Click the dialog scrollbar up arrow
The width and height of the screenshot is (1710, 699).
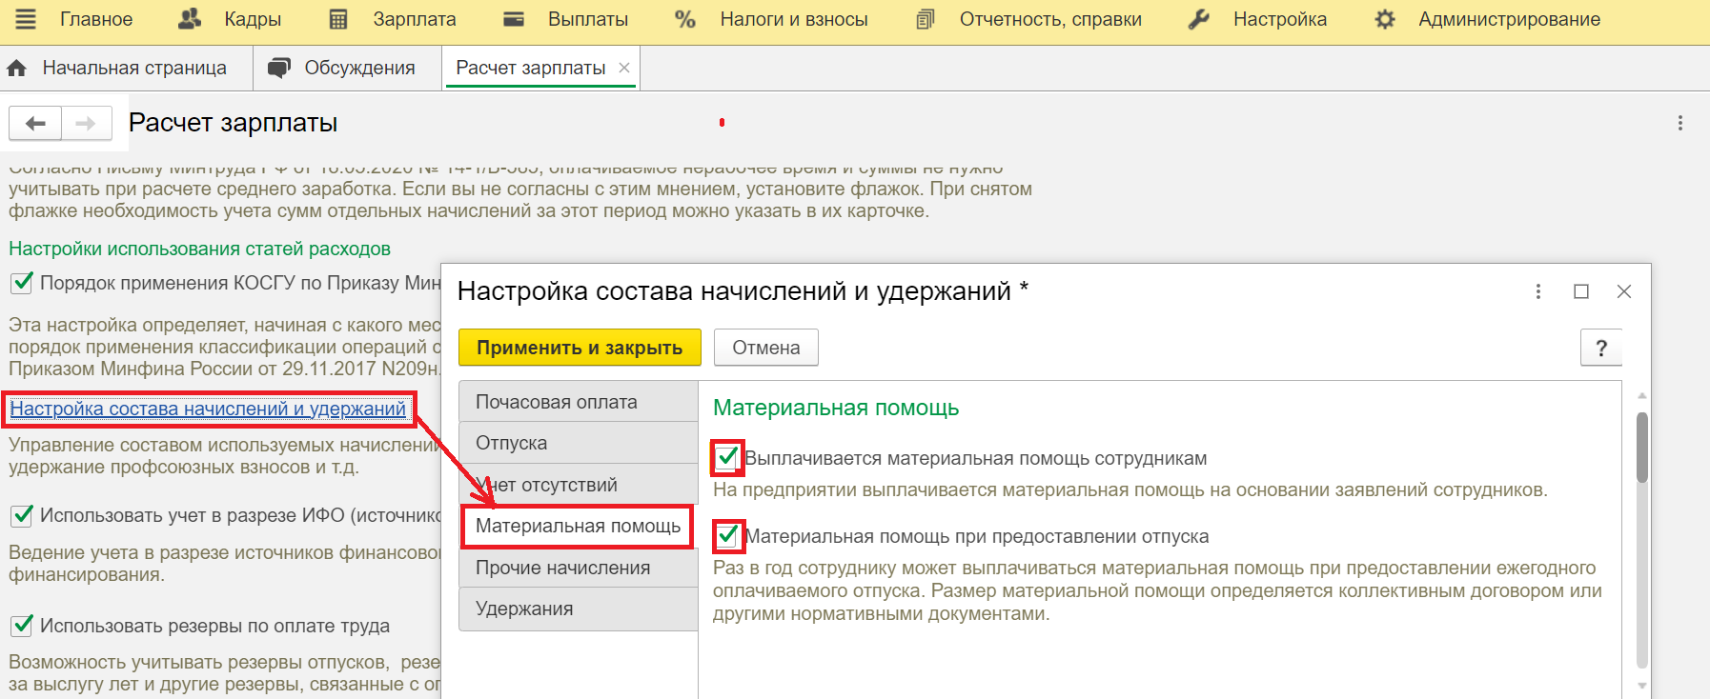coord(1641,395)
